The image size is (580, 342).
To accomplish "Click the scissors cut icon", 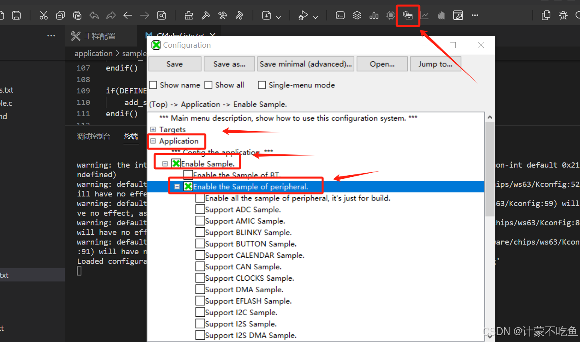I will point(44,16).
